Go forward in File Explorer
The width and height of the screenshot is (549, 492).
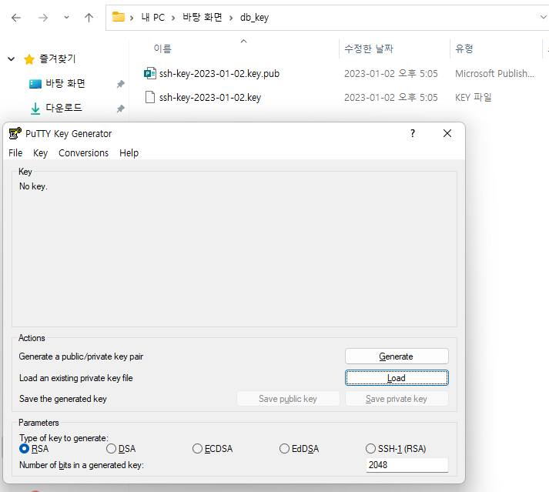[x=43, y=18]
